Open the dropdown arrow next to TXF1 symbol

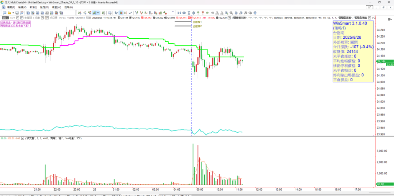point(17,18)
